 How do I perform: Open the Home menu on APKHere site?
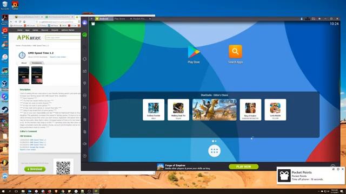pyautogui.click(x=20, y=30)
